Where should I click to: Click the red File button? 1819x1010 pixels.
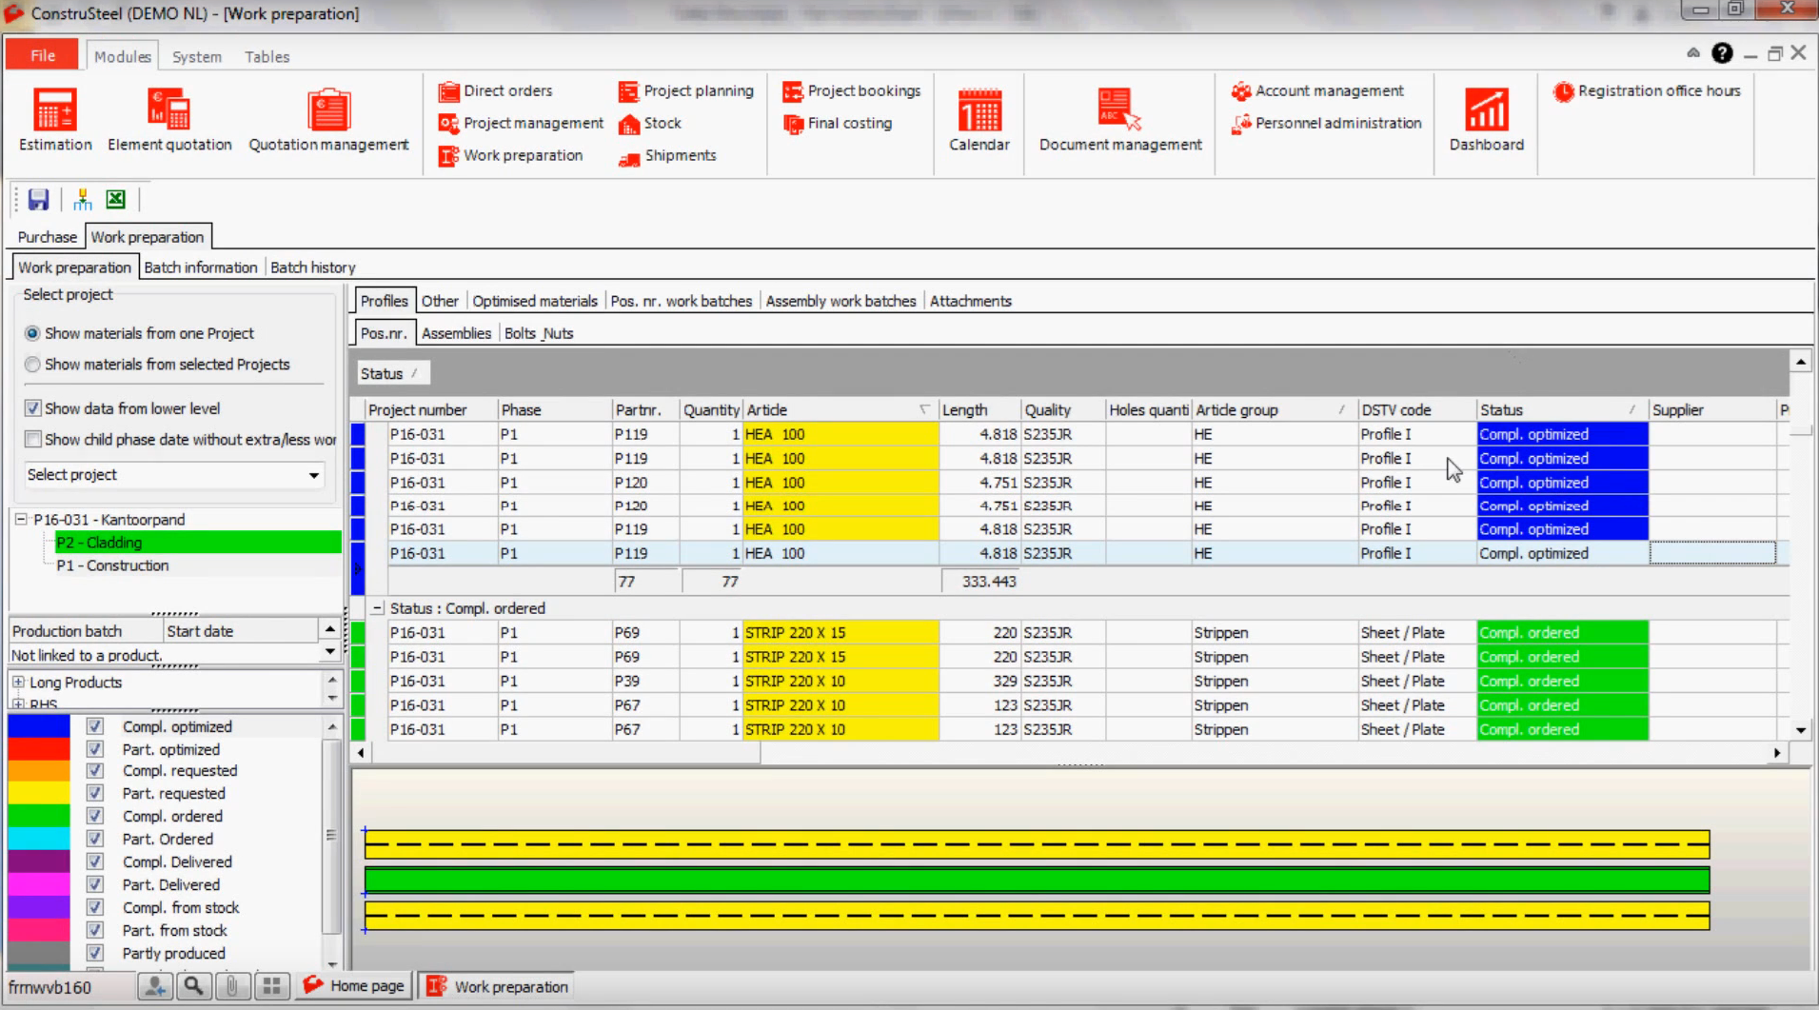tap(42, 55)
